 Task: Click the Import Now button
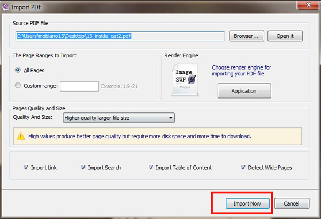tap(248, 203)
